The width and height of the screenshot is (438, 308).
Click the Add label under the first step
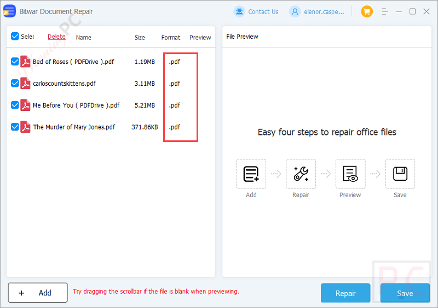point(251,195)
